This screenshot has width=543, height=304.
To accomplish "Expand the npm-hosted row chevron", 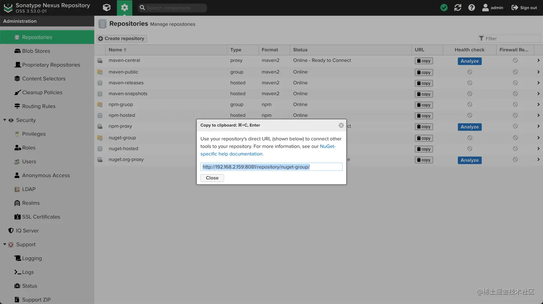I will pos(538,115).
